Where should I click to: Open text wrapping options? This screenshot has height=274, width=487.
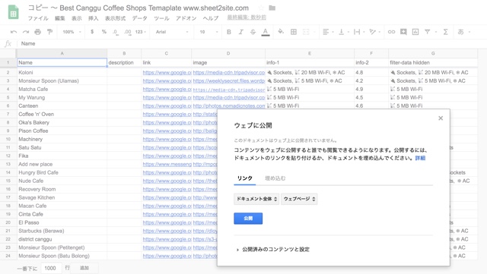pyautogui.click(x=358, y=32)
